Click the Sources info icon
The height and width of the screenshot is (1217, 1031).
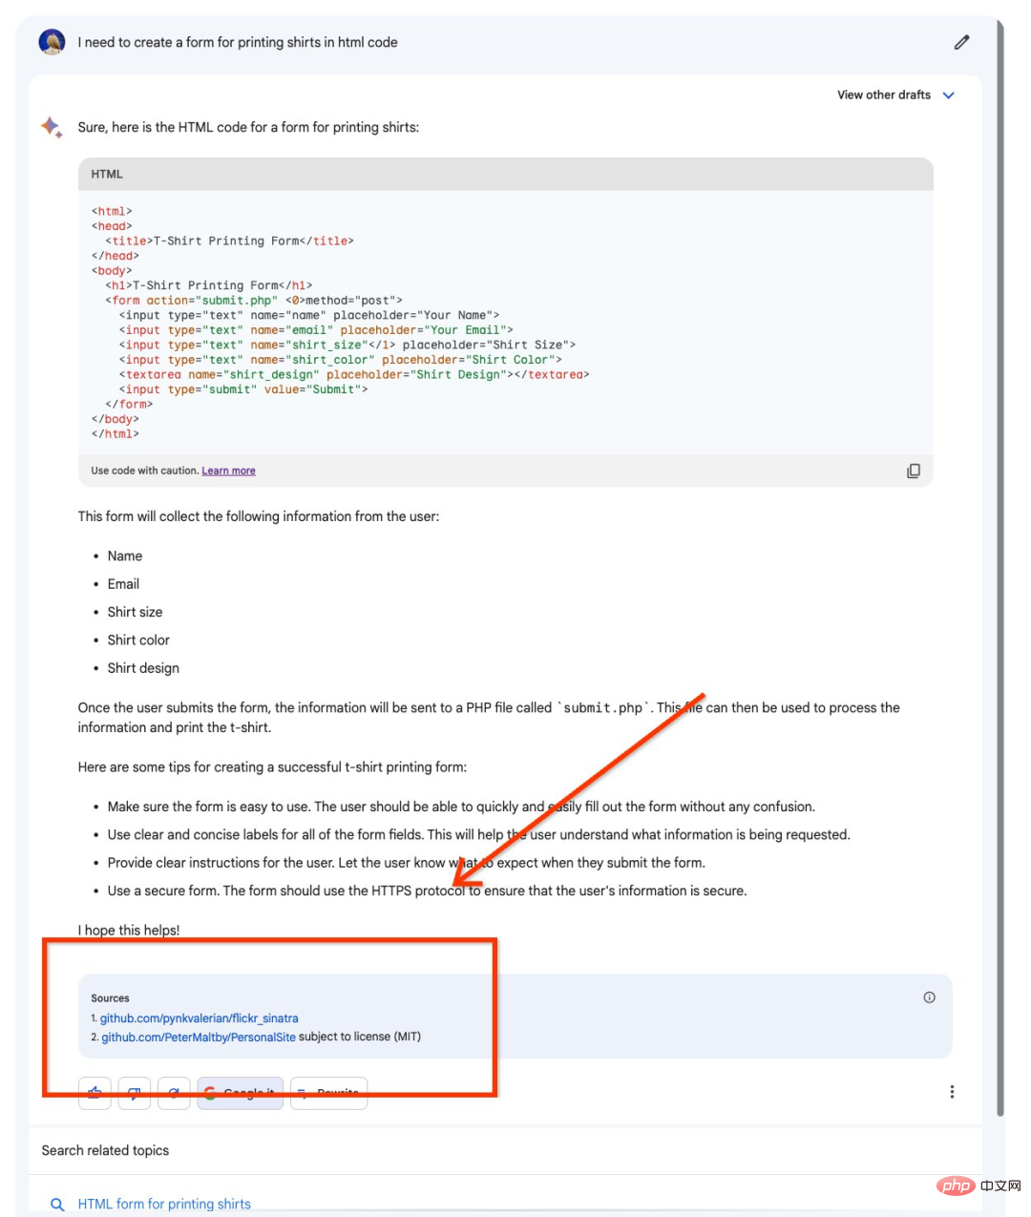point(929,997)
